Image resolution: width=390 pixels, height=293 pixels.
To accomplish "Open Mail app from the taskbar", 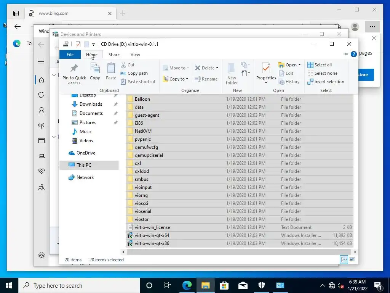I will point(243,285).
